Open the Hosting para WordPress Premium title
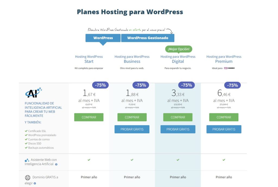This screenshot has width=278, height=187. tap(224, 59)
